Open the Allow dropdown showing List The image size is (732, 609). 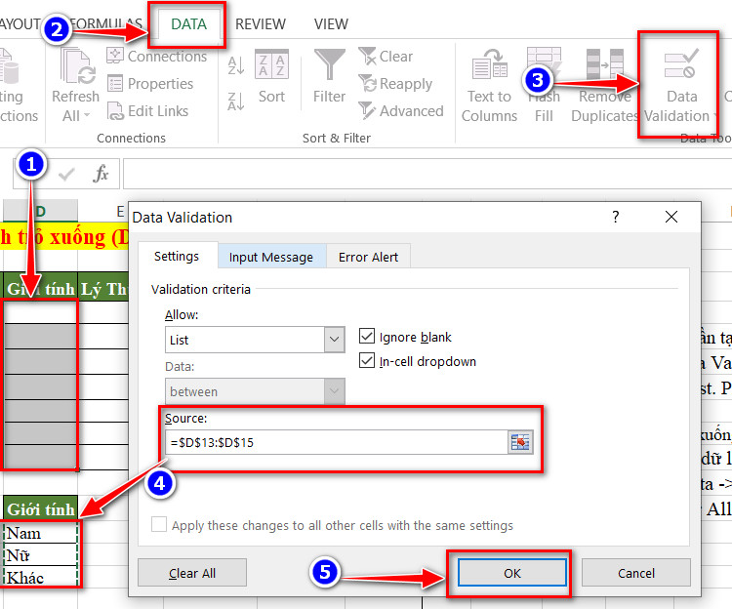click(x=255, y=340)
